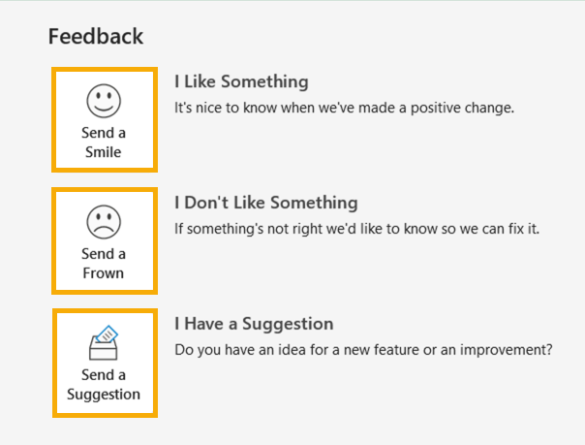Click the word 'Suggestion' on the third button
This screenshot has height=445, width=585.
point(104,395)
